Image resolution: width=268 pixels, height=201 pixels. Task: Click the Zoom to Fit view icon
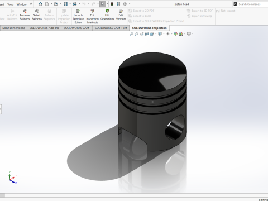(131, 34)
